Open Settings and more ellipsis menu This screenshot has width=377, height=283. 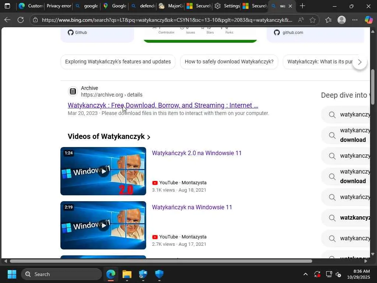(355, 20)
